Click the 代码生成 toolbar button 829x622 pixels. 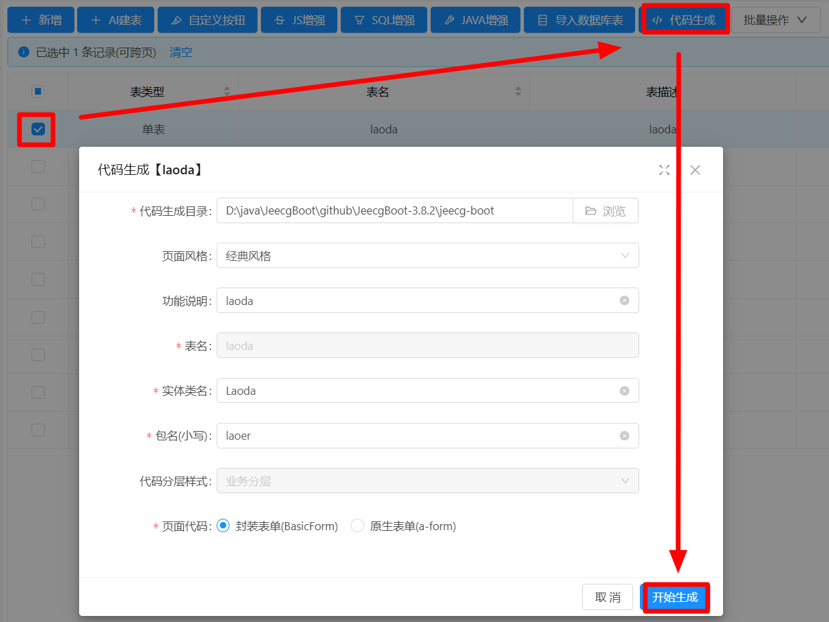coord(685,20)
